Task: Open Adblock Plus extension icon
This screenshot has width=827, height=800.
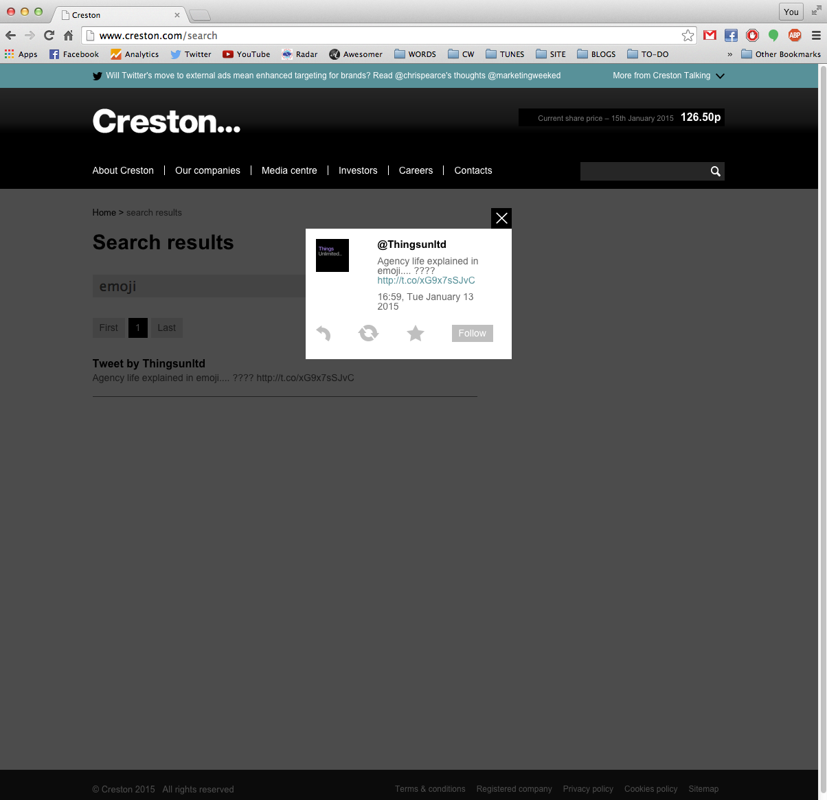Action: click(795, 35)
